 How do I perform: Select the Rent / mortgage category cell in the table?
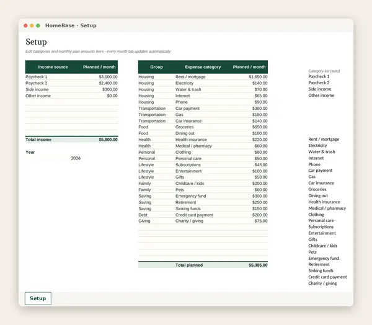click(190, 77)
